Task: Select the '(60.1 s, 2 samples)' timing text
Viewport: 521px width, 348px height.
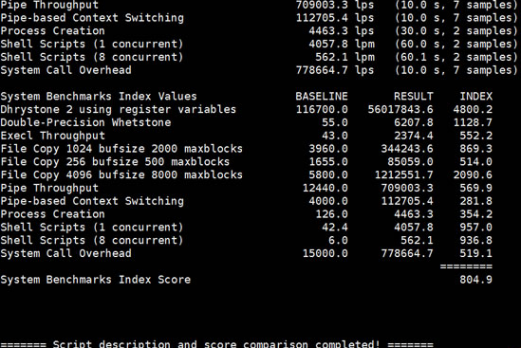Action: click(456, 57)
